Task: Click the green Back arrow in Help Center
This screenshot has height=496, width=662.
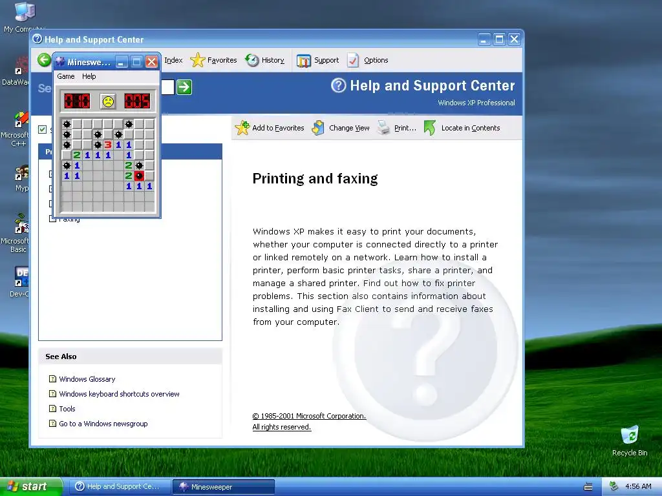Action: coord(44,60)
